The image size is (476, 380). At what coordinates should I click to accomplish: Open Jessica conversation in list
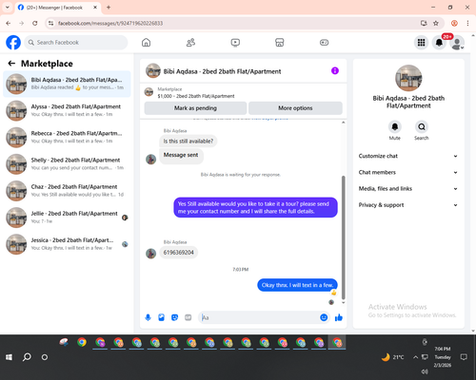[x=67, y=244]
